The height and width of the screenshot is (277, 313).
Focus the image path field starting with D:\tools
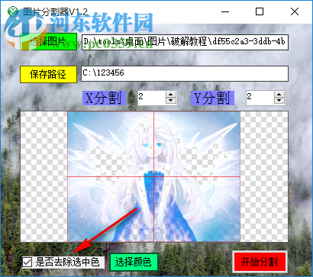click(185, 42)
